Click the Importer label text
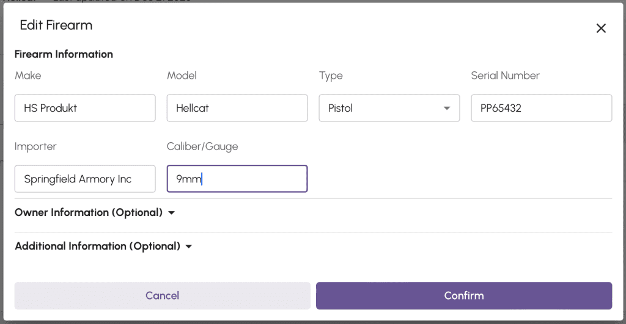 pyautogui.click(x=36, y=146)
